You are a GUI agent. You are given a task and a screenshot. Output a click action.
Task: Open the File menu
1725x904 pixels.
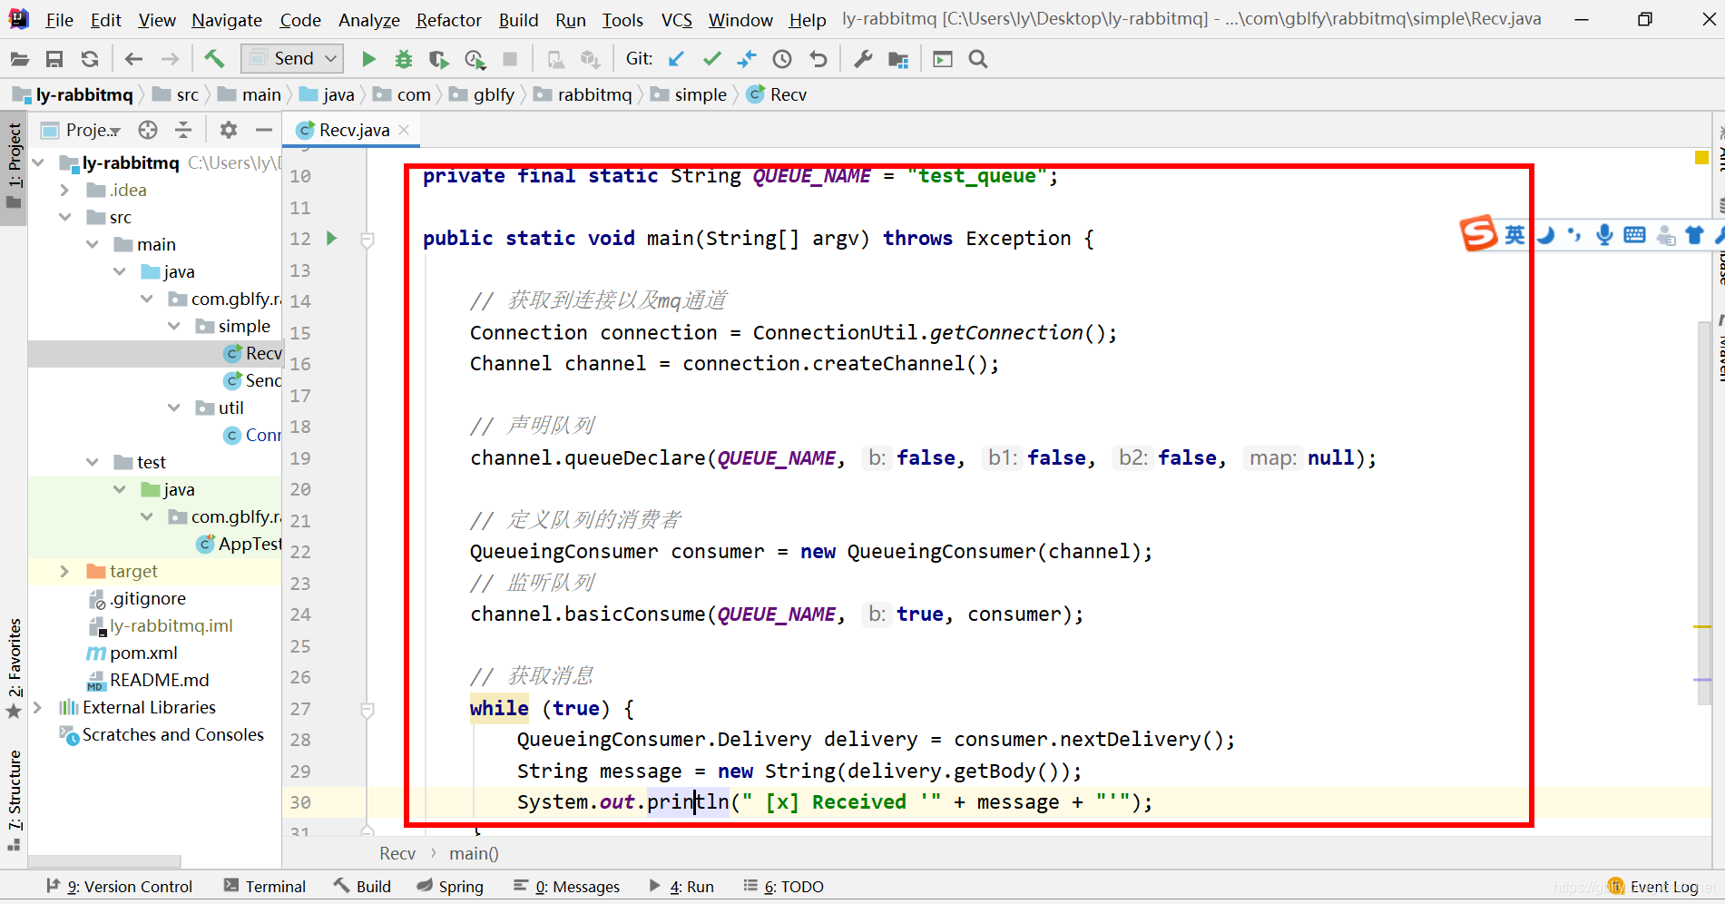(x=59, y=20)
